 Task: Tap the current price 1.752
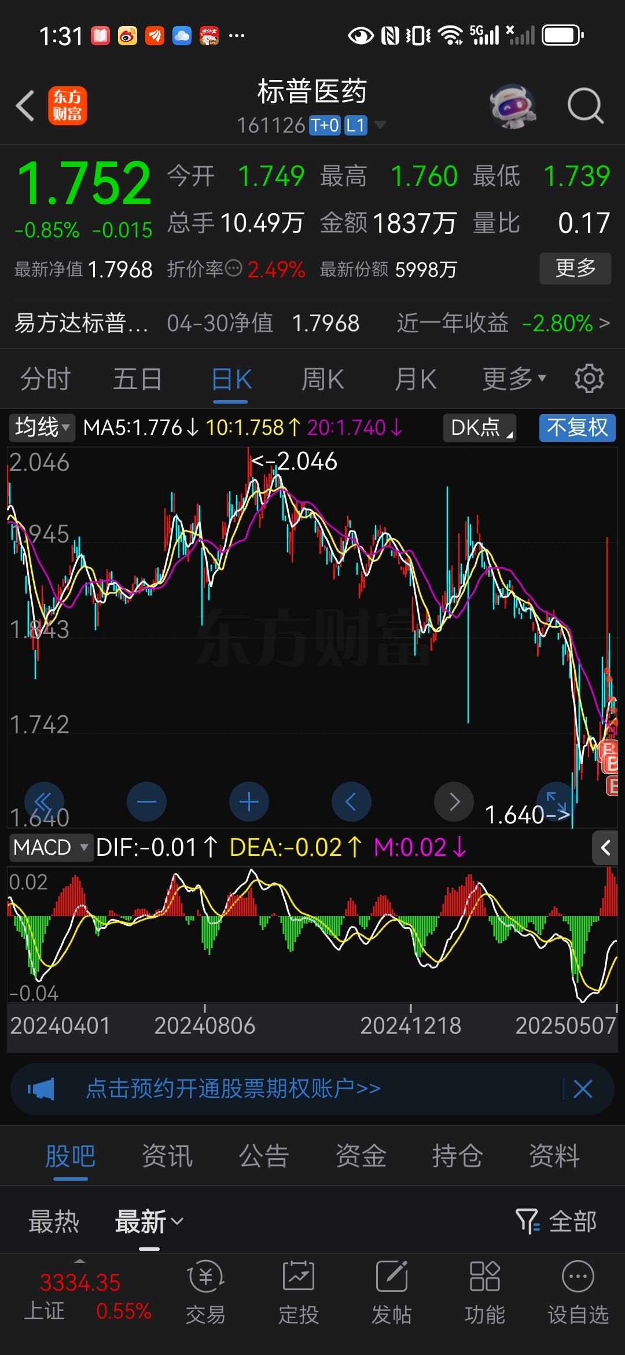[84, 184]
